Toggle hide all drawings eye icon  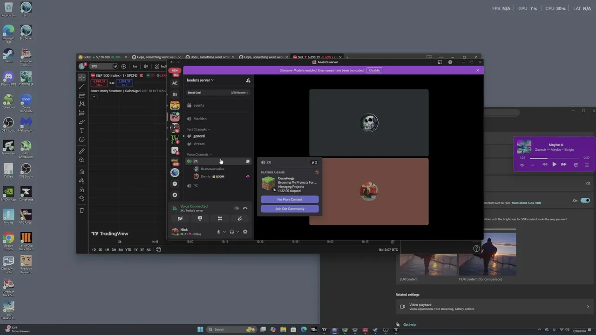tap(82, 198)
